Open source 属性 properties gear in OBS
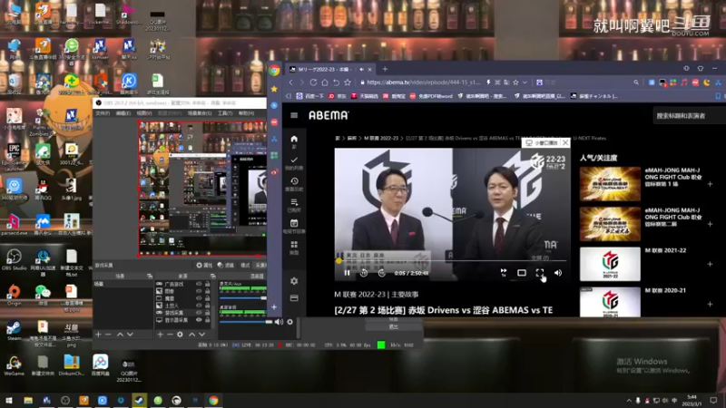726x408 pixels. click(x=204, y=266)
